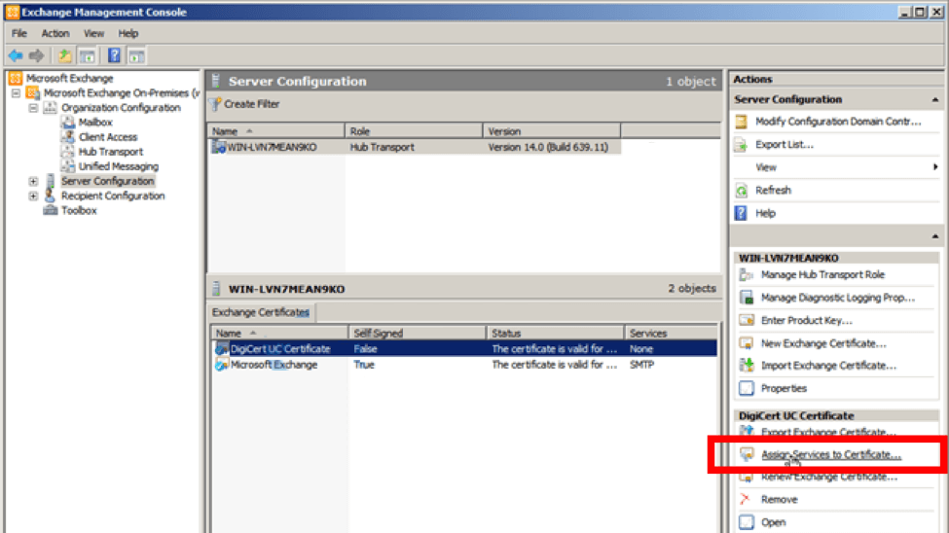Open the Action menu

[x=55, y=33]
